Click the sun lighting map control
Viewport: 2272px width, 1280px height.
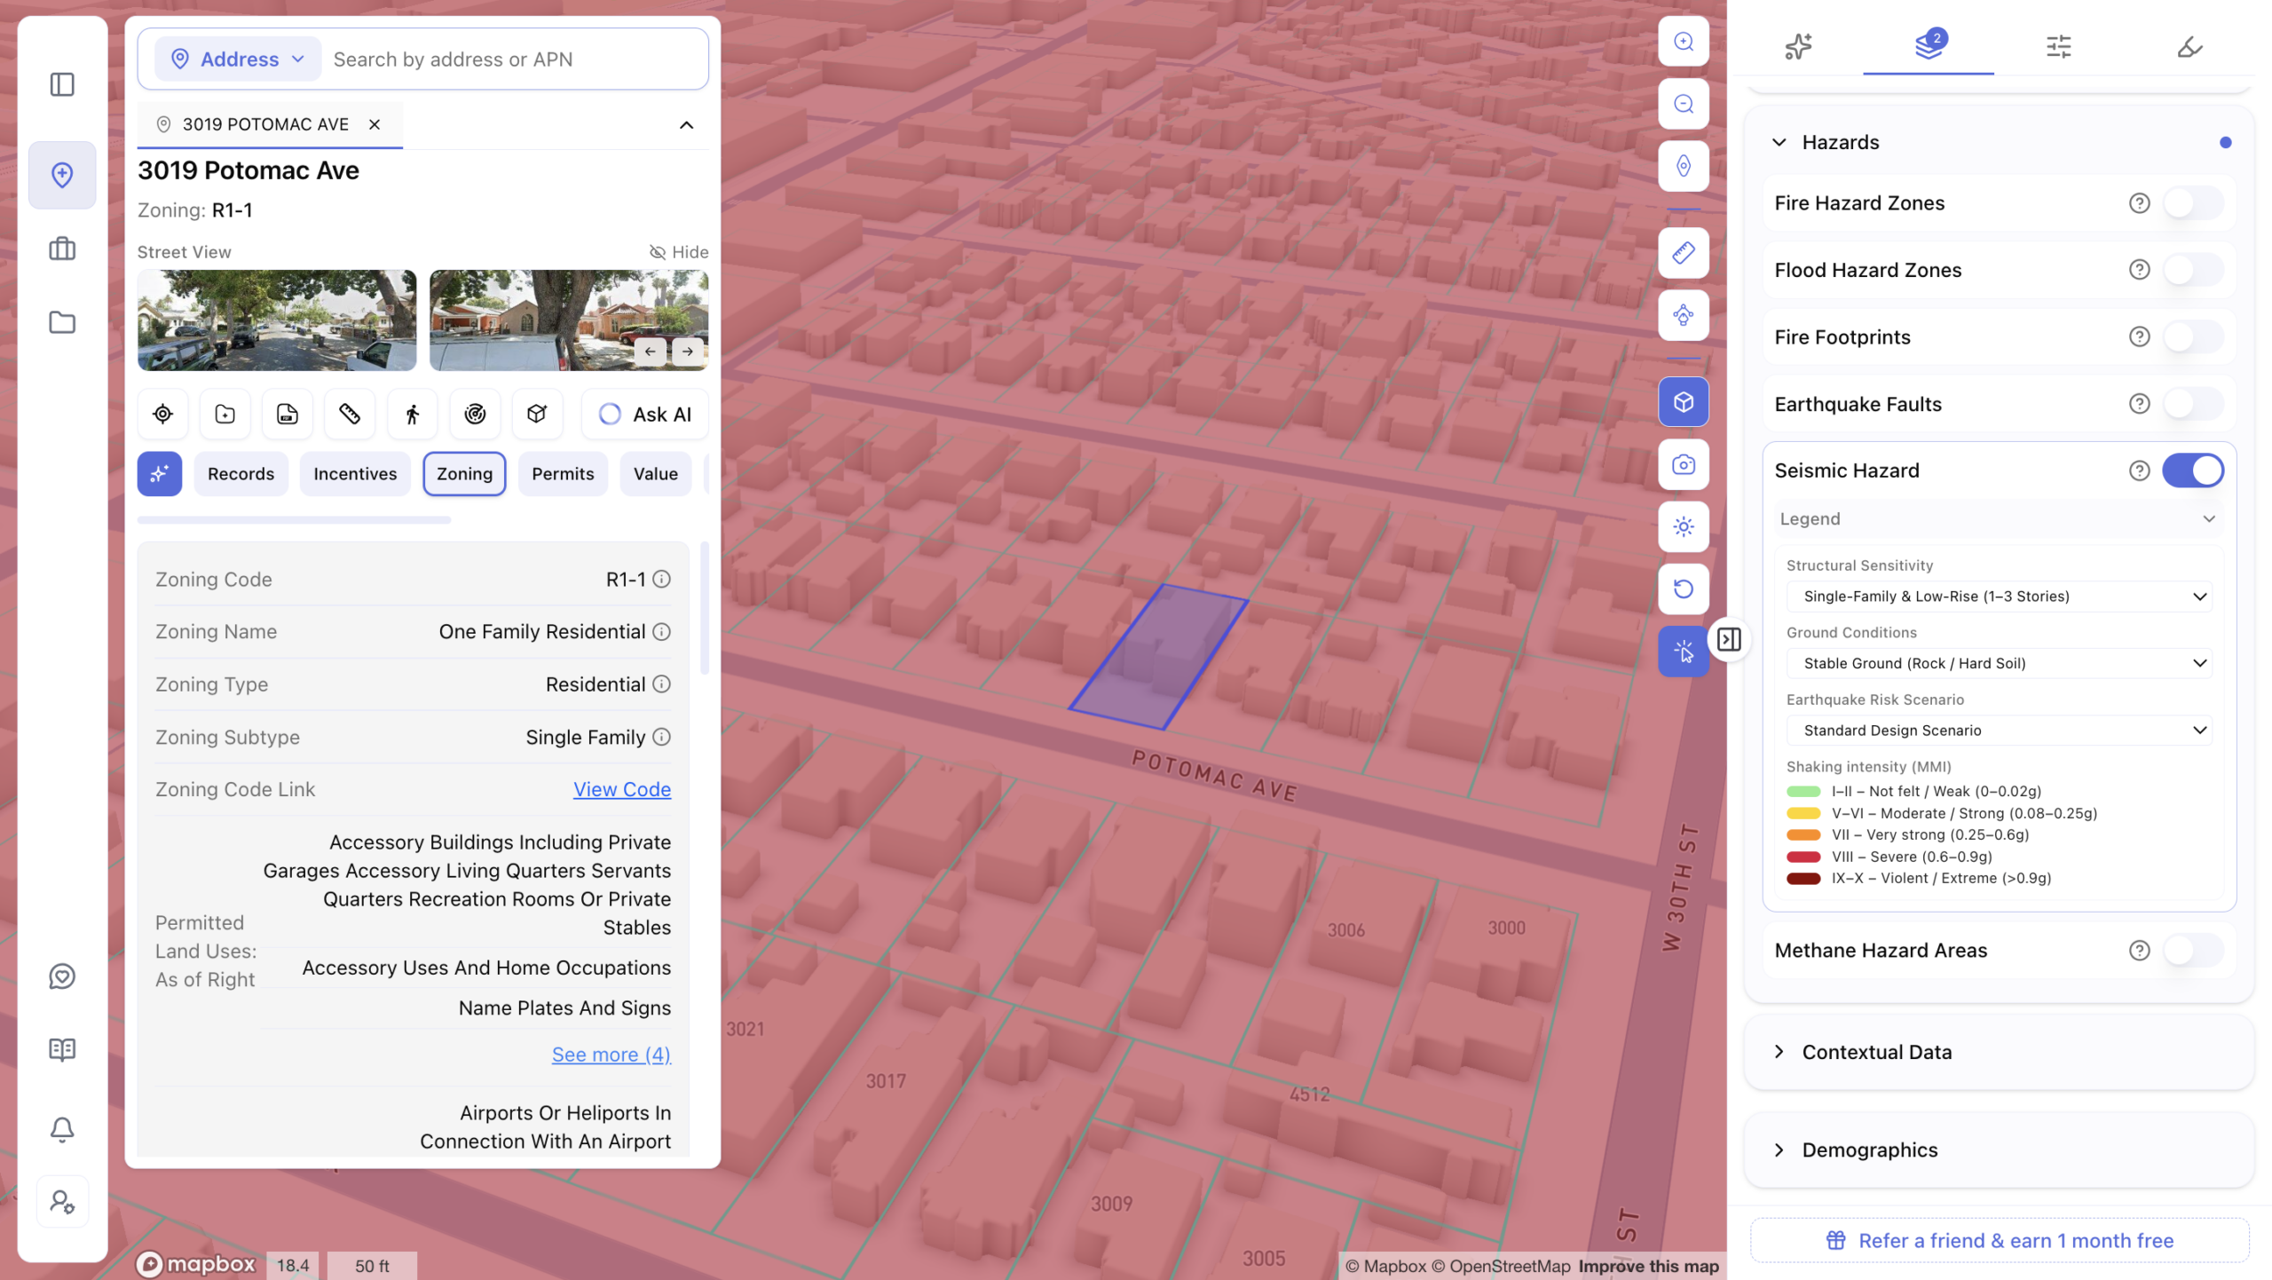click(1684, 527)
